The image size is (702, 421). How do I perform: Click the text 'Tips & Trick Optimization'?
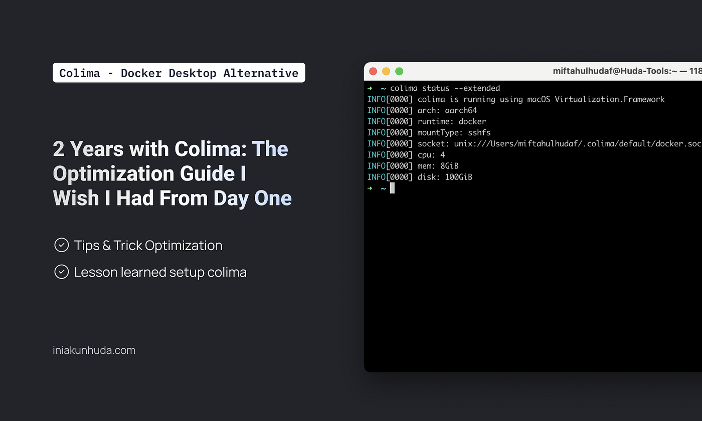[148, 245]
